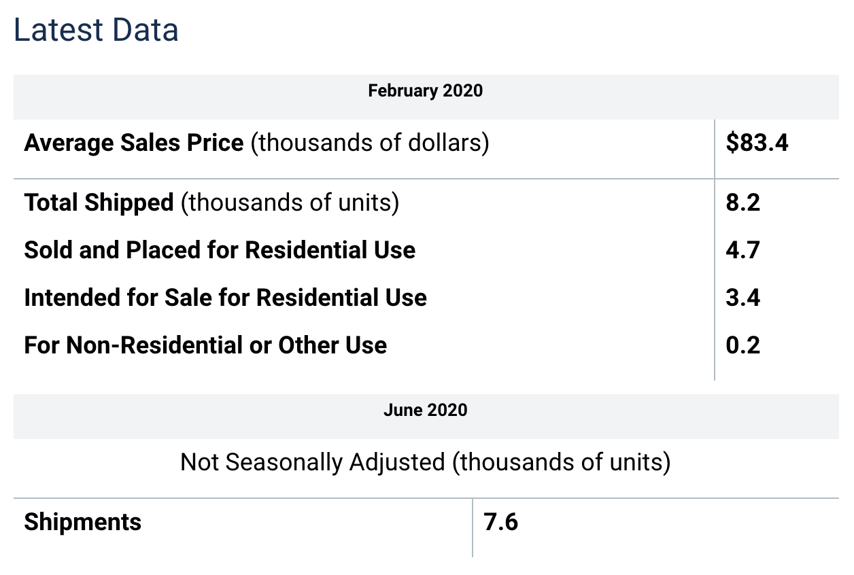
Task: Click the June 2020 header row
Action: (426, 416)
